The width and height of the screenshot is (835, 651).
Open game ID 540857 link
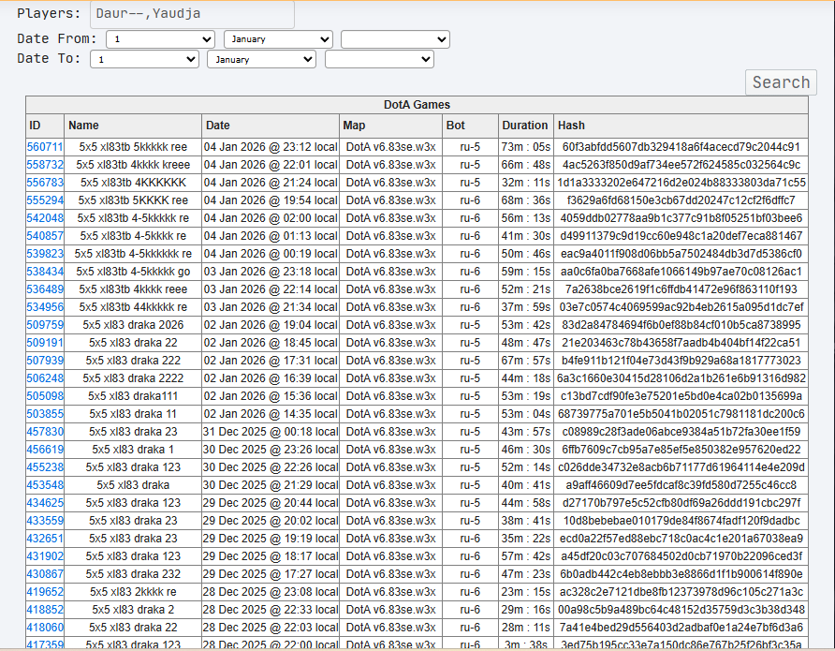45,236
